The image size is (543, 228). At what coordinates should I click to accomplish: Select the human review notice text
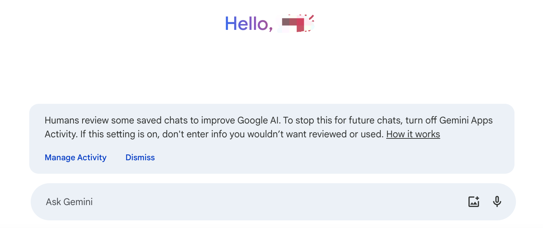269,127
